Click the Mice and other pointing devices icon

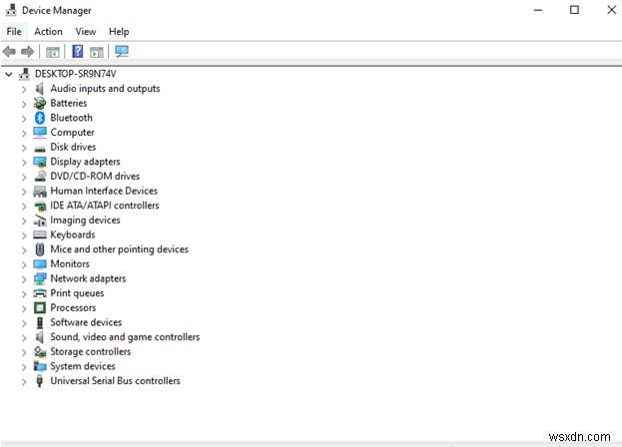click(40, 249)
